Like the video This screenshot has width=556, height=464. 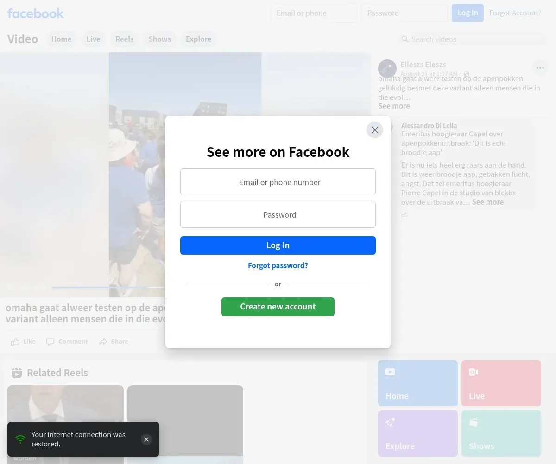[x=23, y=342]
